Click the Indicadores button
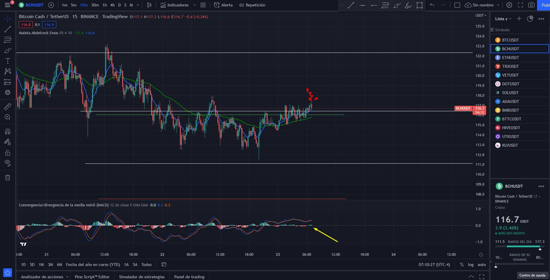This screenshot has width=550, height=280. pos(175,5)
